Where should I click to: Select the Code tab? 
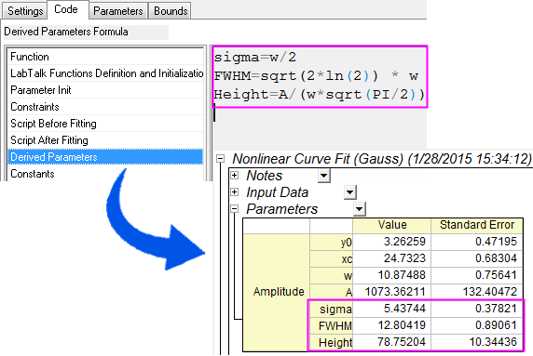click(x=66, y=9)
